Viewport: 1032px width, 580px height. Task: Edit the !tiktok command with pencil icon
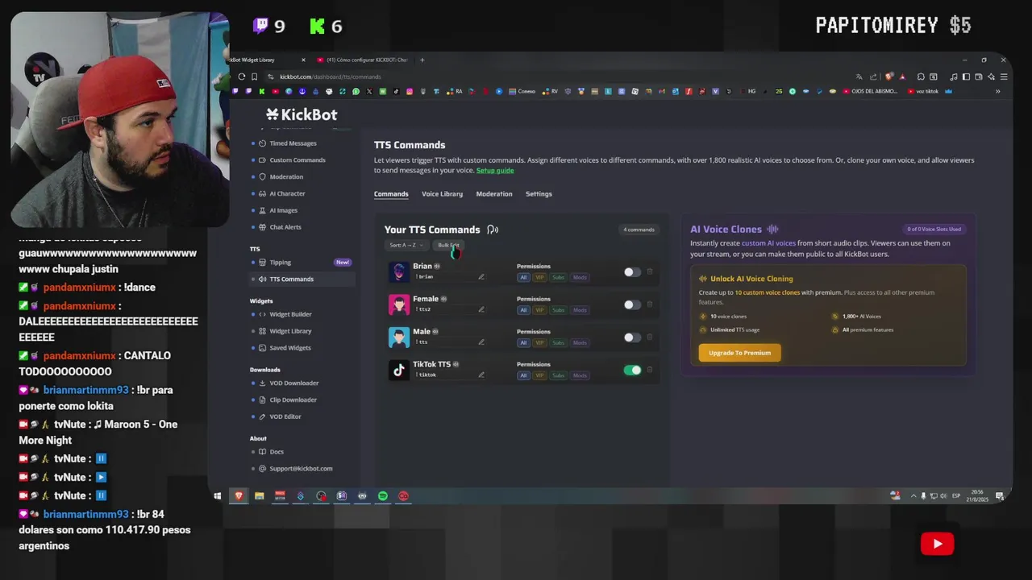[481, 375]
